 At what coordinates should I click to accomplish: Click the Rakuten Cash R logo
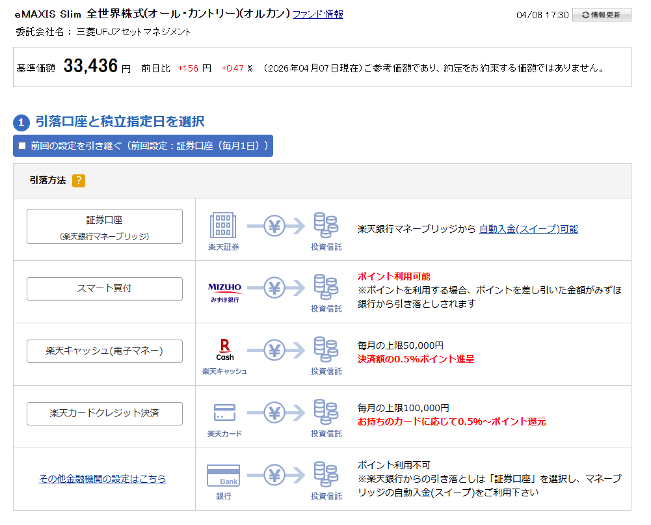pyautogui.click(x=224, y=349)
